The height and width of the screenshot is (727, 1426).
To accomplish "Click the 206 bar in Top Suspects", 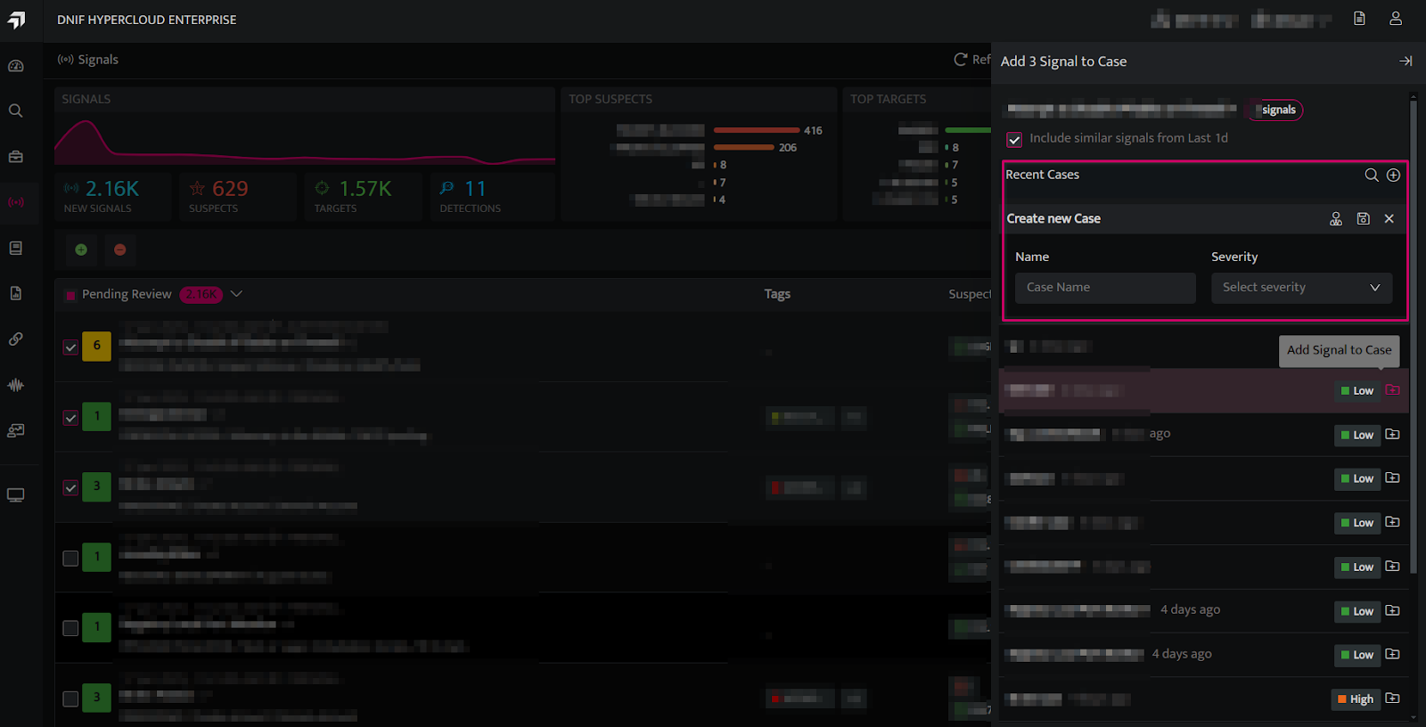I will pyautogui.click(x=743, y=148).
